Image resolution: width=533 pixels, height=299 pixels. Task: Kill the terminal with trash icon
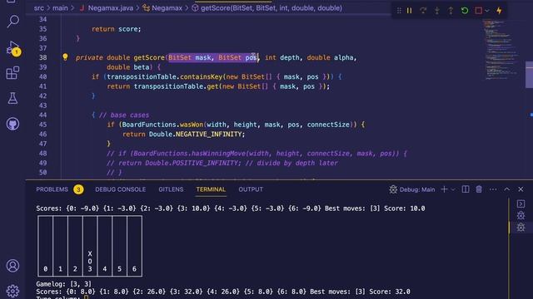click(479, 189)
